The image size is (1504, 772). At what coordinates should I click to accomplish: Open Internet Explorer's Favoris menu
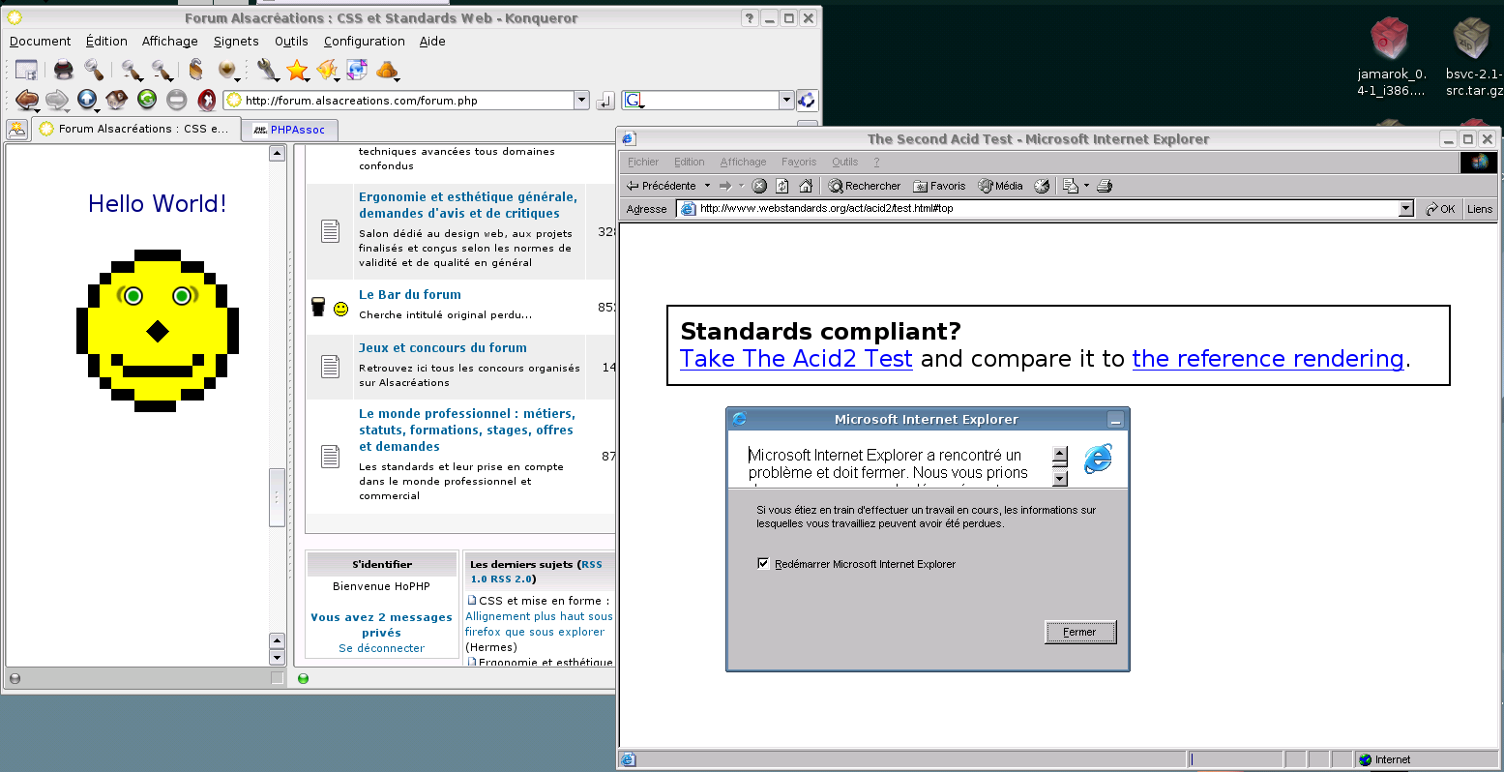[799, 162]
